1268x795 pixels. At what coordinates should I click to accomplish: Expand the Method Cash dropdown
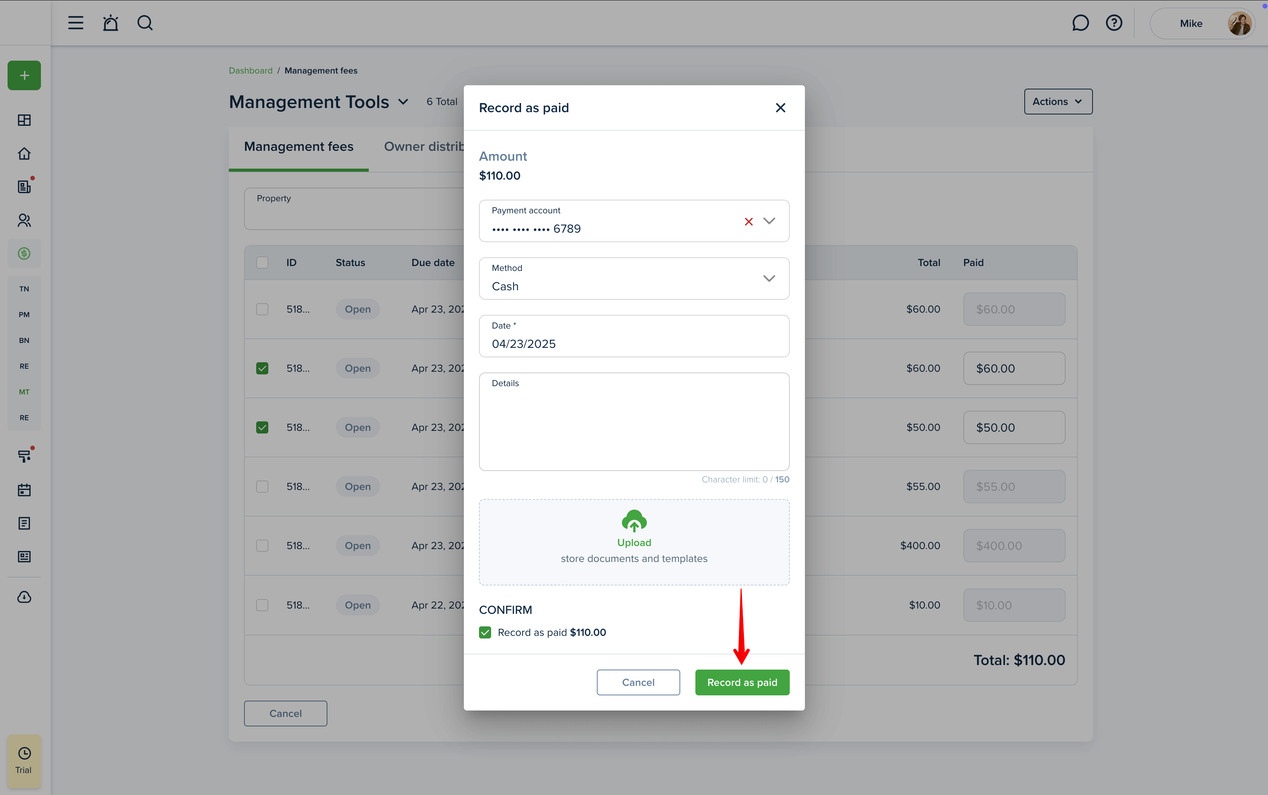(634, 278)
